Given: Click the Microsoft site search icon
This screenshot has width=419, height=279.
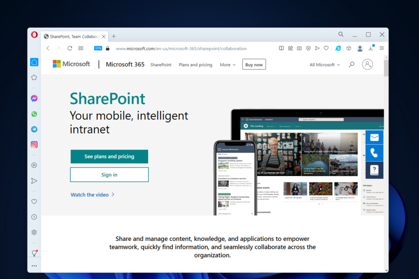Looking at the screenshot, I should [352, 64].
